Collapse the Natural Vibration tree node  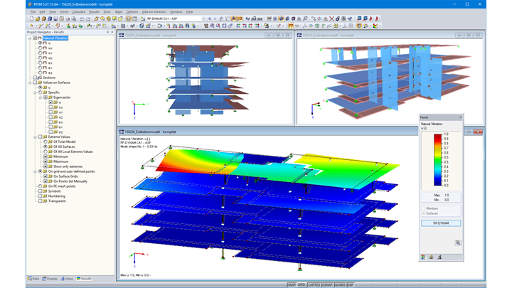tap(30, 38)
